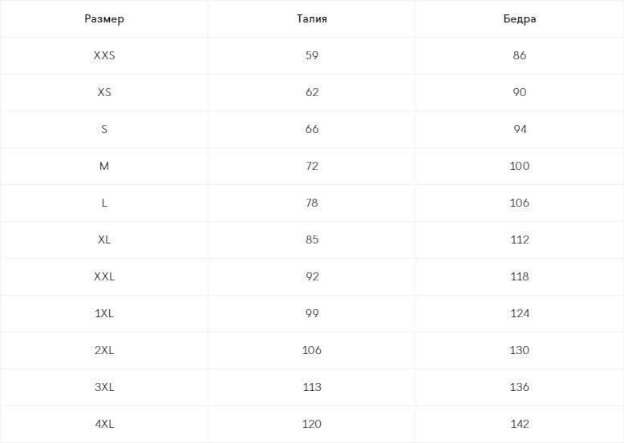Click waist value 72 for M
624x443 pixels.
coord(312,166)
